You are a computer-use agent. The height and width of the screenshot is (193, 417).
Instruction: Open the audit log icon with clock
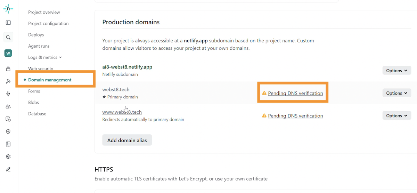coord(8,119)
